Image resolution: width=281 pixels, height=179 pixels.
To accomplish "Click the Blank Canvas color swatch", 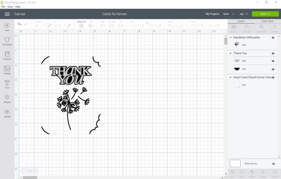I will [x=235, y=164].
